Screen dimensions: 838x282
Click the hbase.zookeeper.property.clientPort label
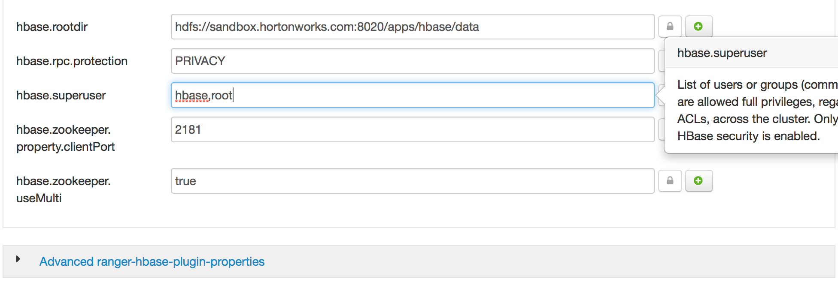pos(65,138)
